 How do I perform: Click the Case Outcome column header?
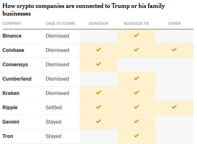(60, 24)
